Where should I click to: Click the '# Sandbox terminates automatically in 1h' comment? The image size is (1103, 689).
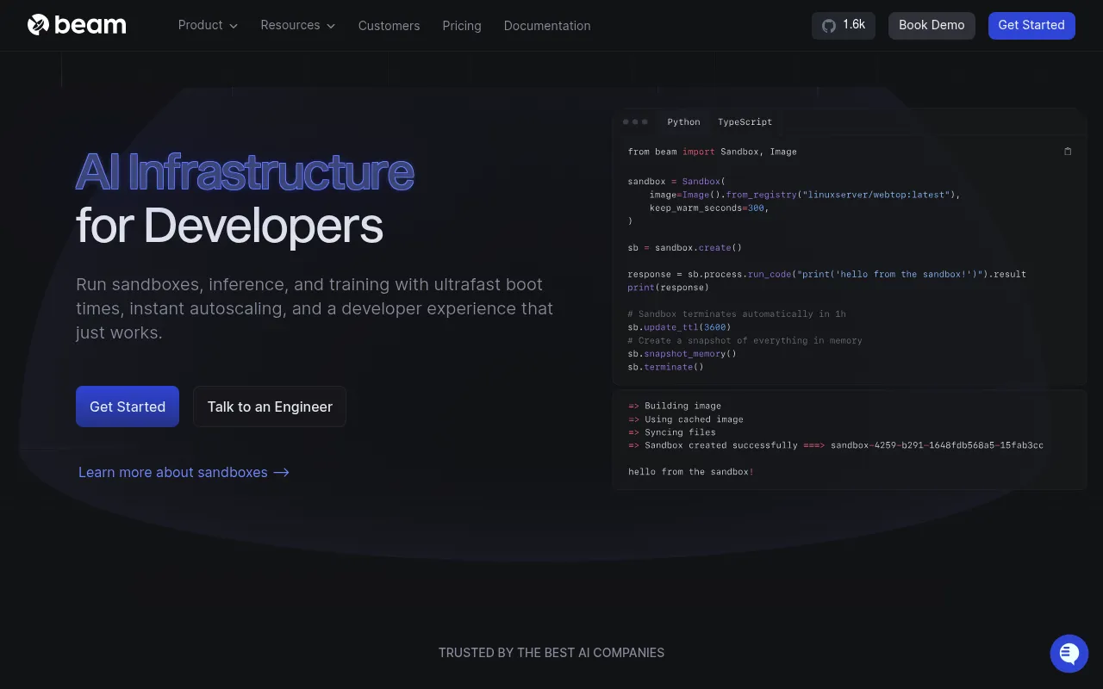pos(737,314)
